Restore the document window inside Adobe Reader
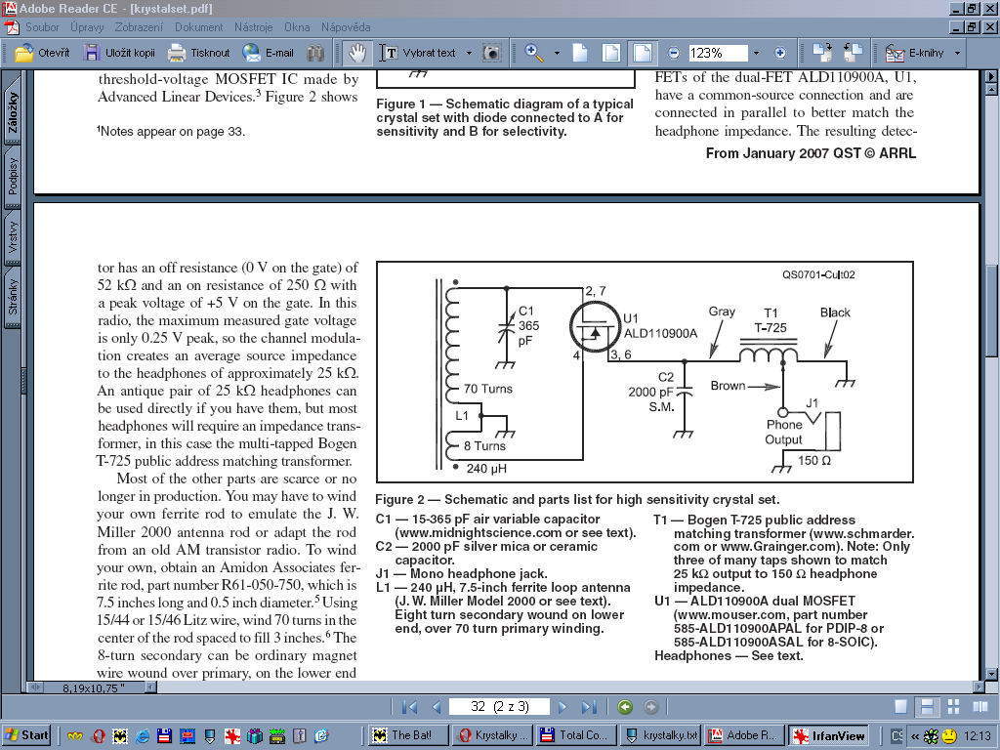Screen dimensions: 1000x750 point(972,27)
